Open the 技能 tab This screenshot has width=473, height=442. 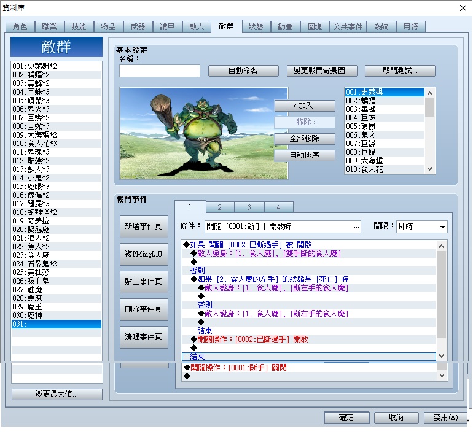coord(79,27)
